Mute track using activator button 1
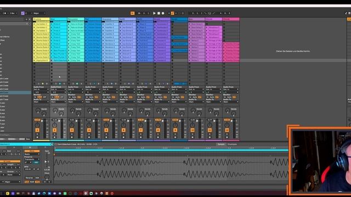This screenshot has width=351, height=197. 37,130
